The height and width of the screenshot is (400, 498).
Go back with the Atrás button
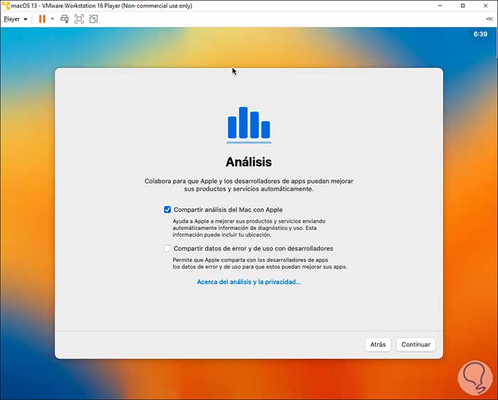coord(378,345)
